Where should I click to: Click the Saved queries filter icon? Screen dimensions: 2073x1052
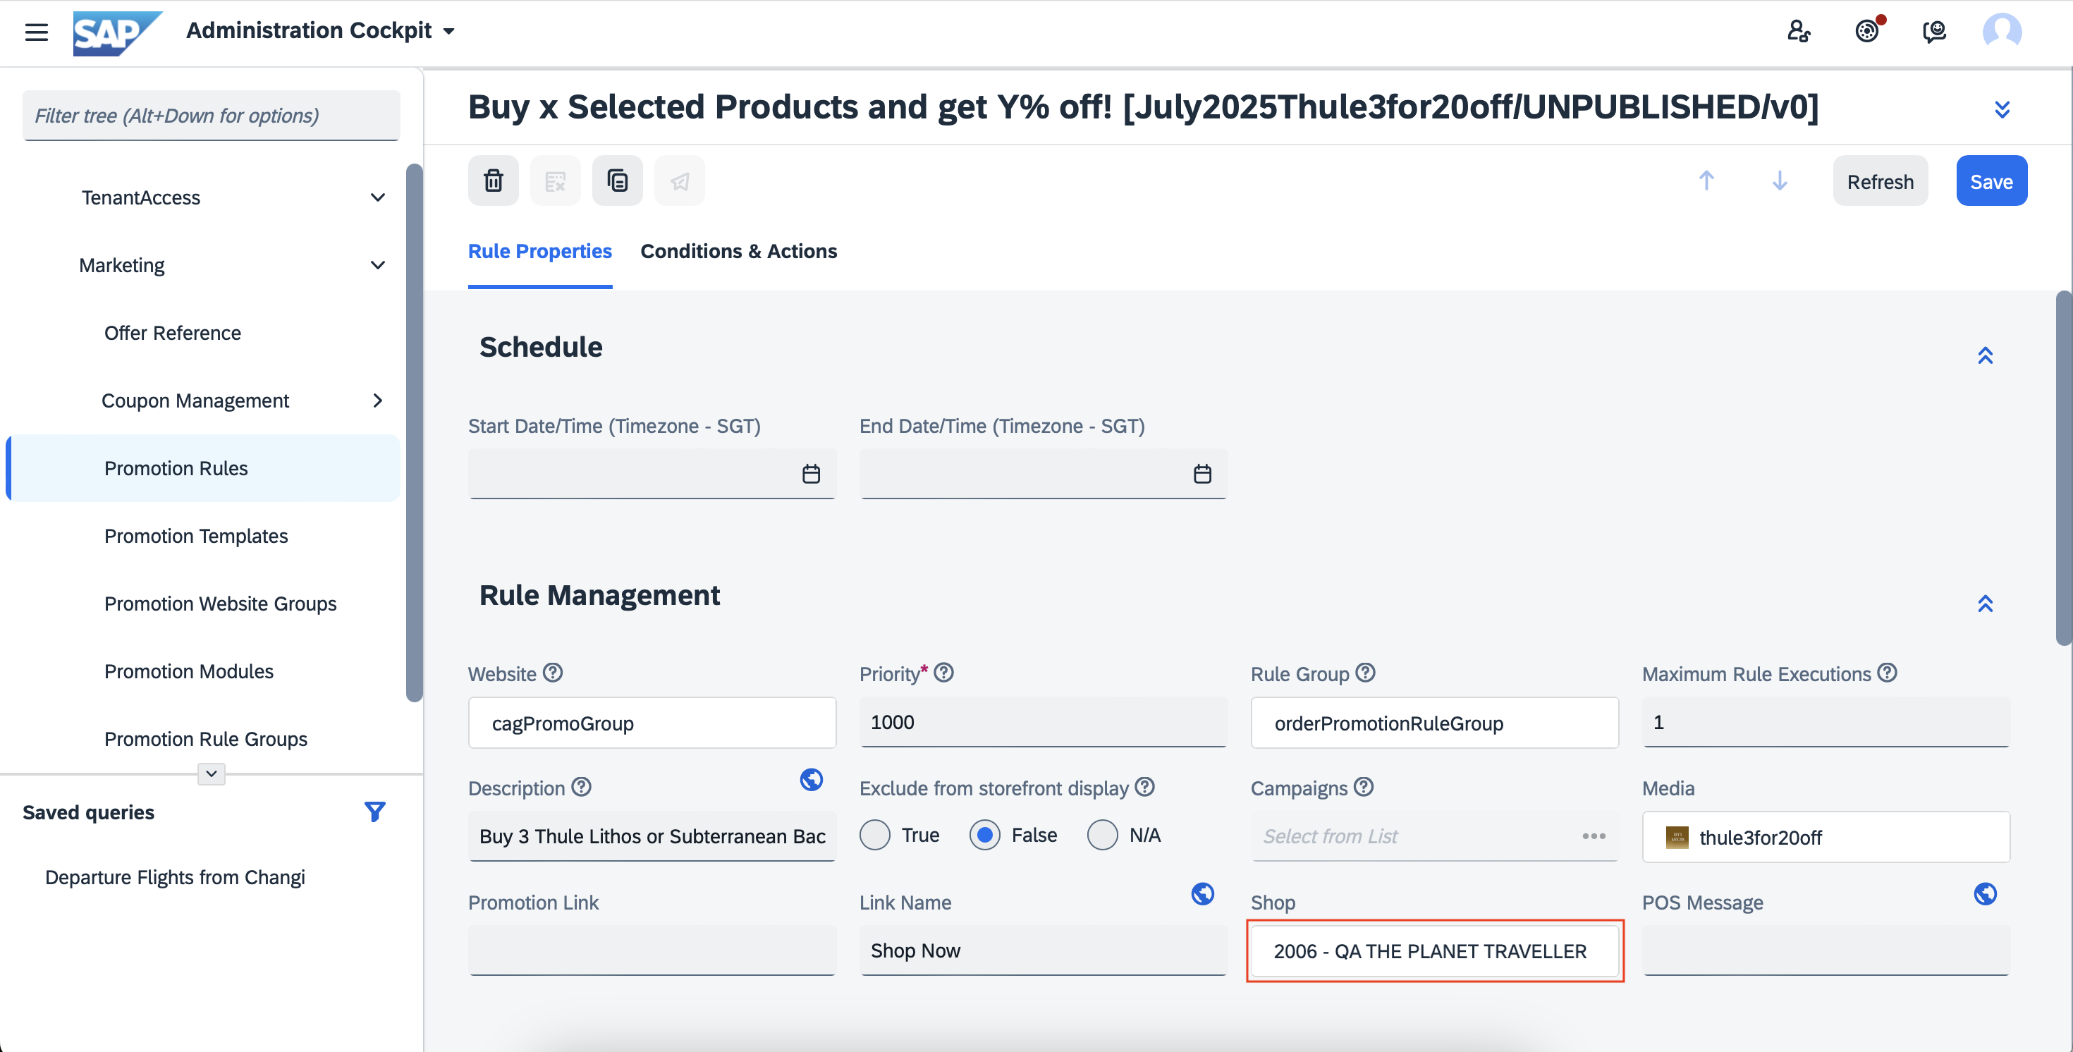pyautogui.click(x=374, y=812)
